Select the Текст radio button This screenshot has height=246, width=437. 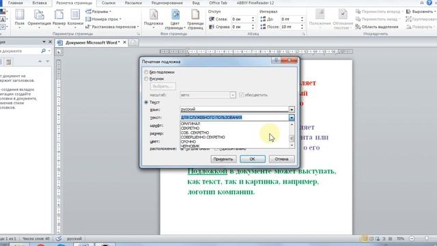click(146, 102)
